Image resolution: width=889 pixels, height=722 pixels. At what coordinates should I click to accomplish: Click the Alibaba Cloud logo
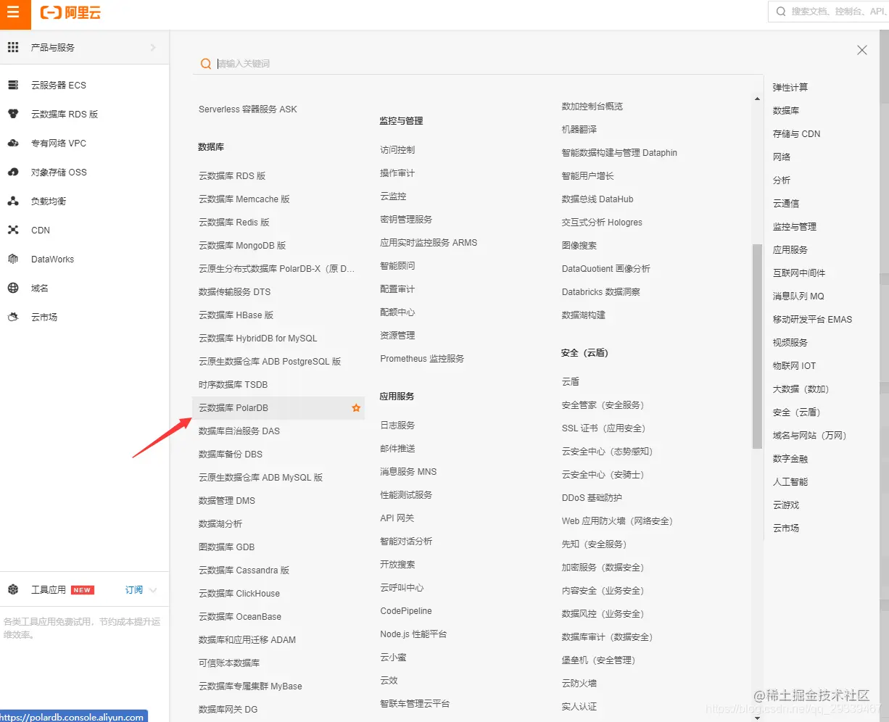click(x=70, y=12)
